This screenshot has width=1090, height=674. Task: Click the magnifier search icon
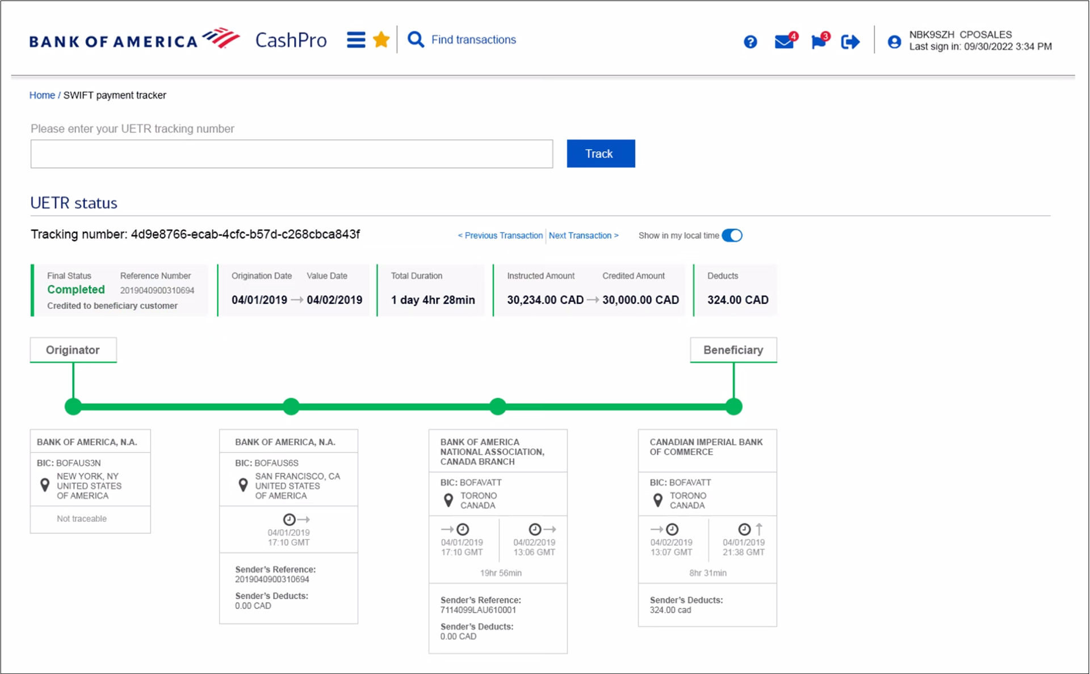(416, 40)
